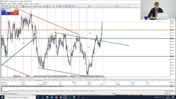Switch chart to candlesticks icon
The image size is (176, 99).
pyautogui.click(x=48, y=6)
